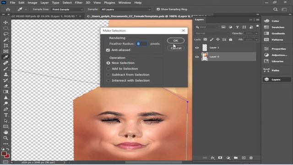This screenshot has height=165, width=293.
Task: Filter layers by type T icon
Action: coord(237,27)
